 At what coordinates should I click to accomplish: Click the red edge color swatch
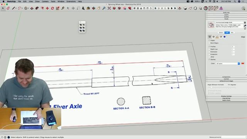click(x=243, y=63)
